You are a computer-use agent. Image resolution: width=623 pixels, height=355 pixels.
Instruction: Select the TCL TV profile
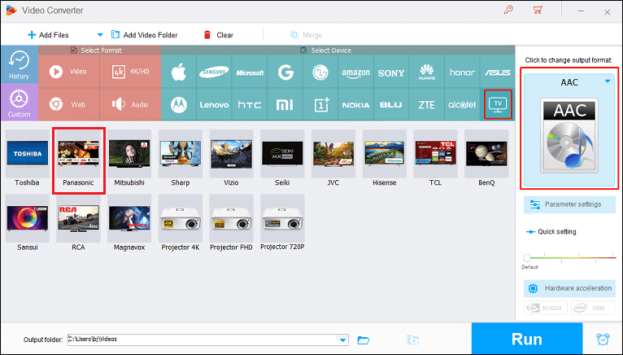pyautogui.click(x=435, y=160)
